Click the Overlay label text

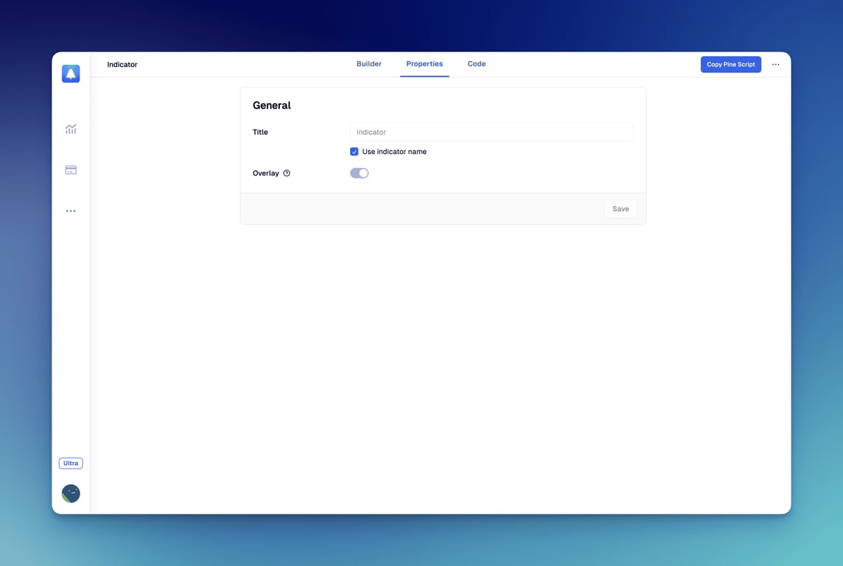pyautogui.click(x=266, y=173)
